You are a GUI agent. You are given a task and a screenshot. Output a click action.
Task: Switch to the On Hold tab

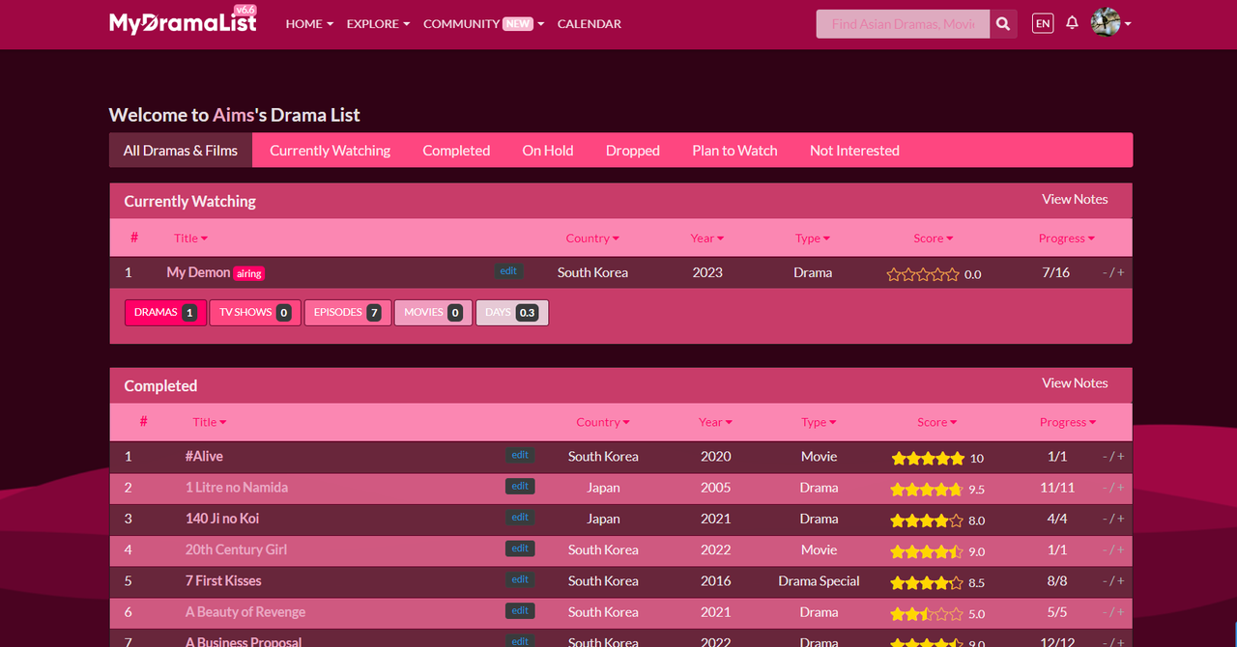pyautogui.click(x=548, y=151)
